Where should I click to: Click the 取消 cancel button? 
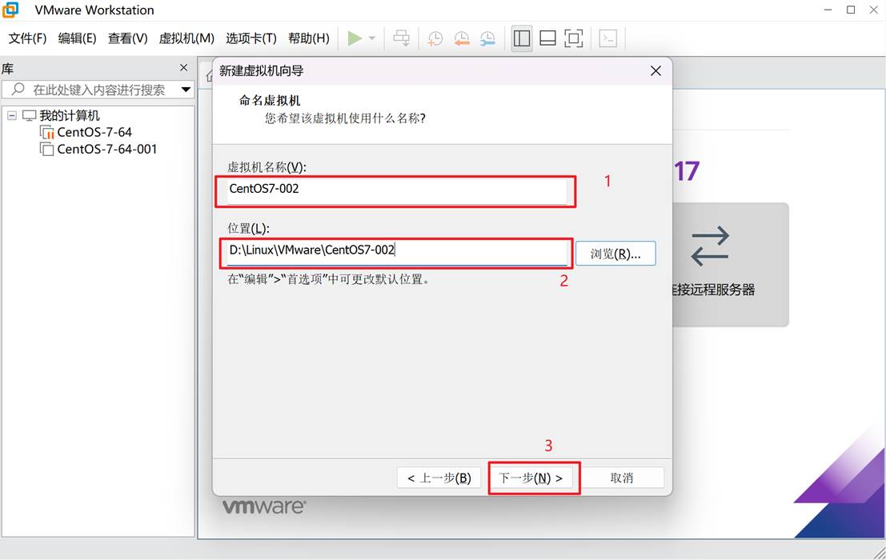pos(622,478)
